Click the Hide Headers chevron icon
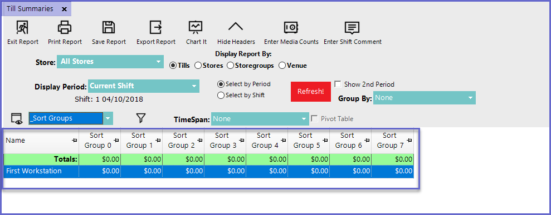Viewport: 551px width, 215px height. pos(236,27)
